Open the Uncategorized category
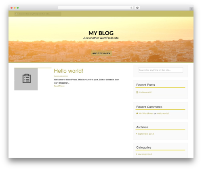The height and width of the screenshot is (170, 202). point(145,154)
